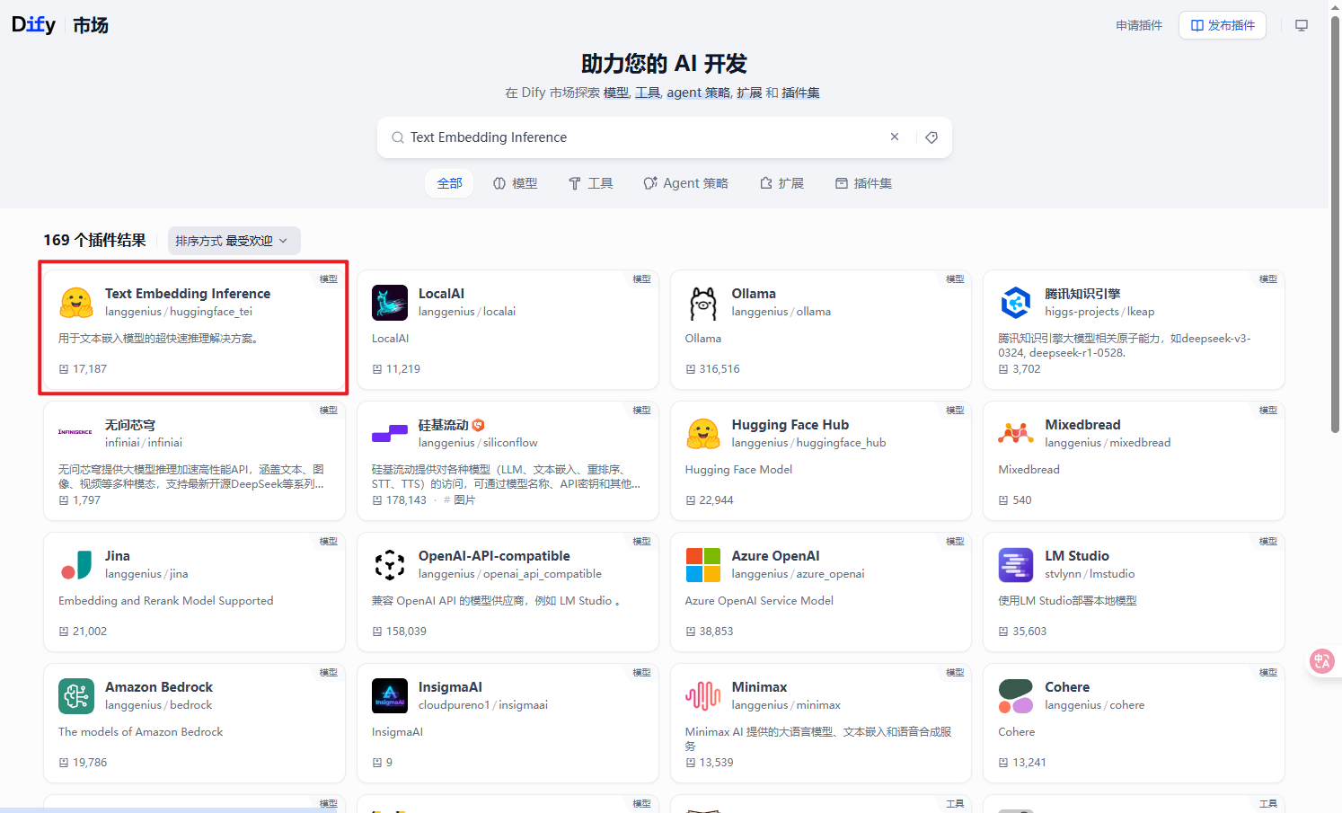Open the InsigmaAI plugin icon
1342x813 pixels.
coord(390,696)
